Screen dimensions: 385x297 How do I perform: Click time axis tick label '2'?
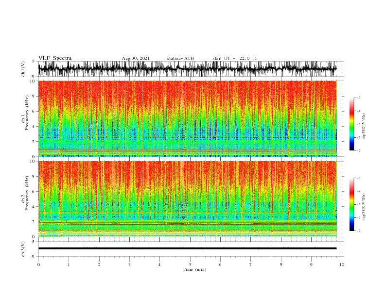pos(99,264)
